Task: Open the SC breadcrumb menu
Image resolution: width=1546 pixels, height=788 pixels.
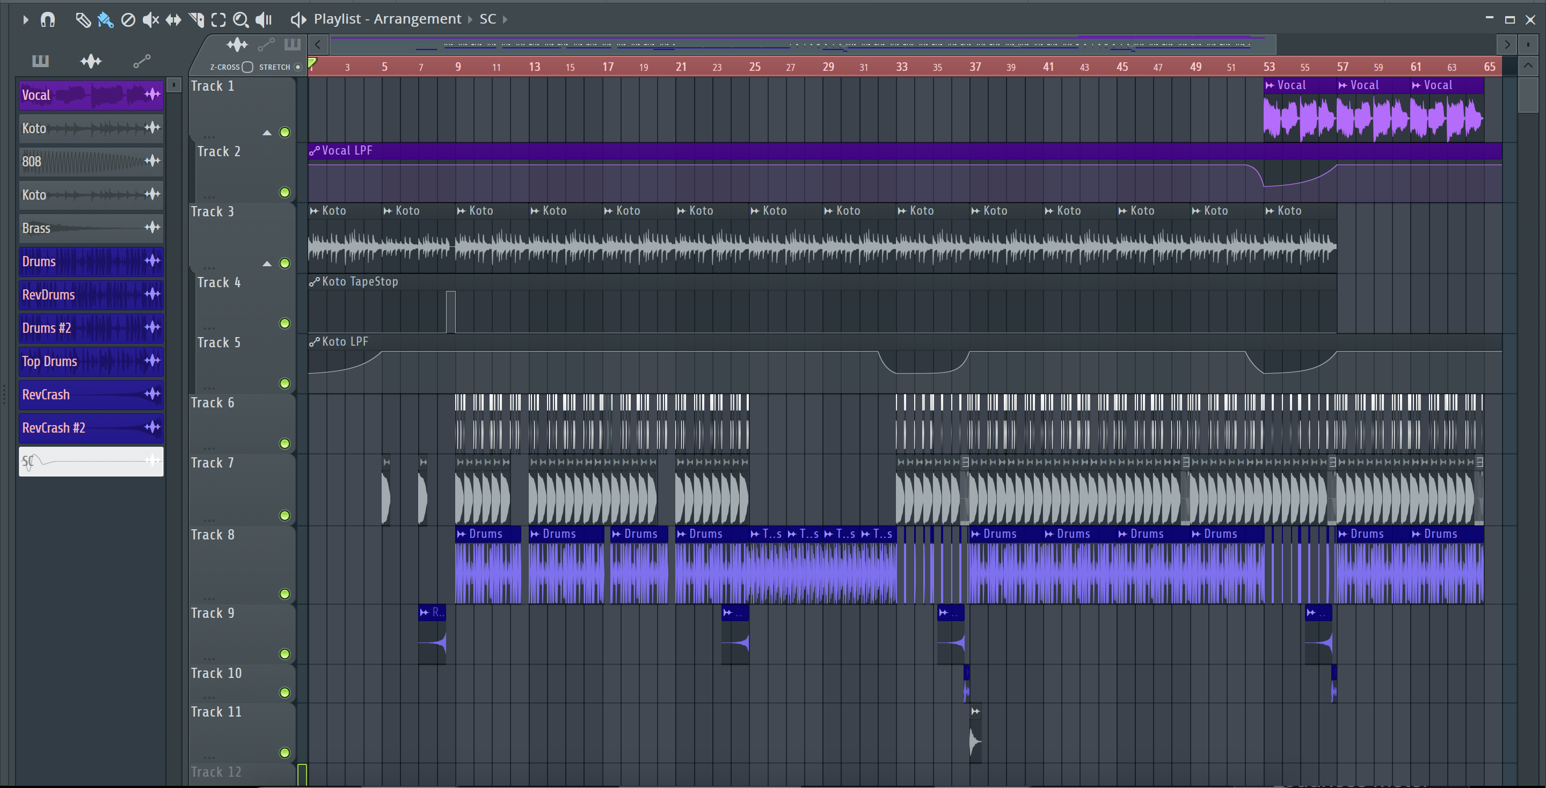Action: click(487, 19)
